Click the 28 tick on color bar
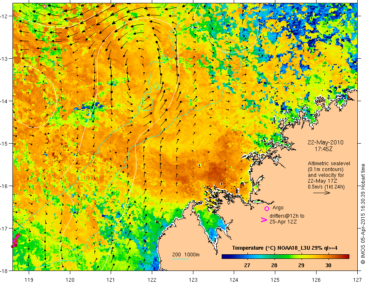This screenshot has width=366, height=283. click(x=274, y=265)
